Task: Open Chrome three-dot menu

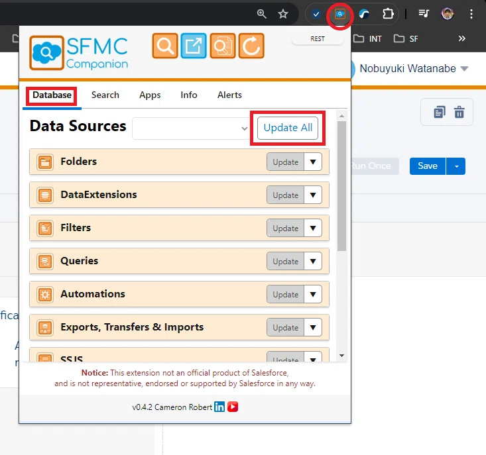Action: pyautogui.click(x=471, y=14)
